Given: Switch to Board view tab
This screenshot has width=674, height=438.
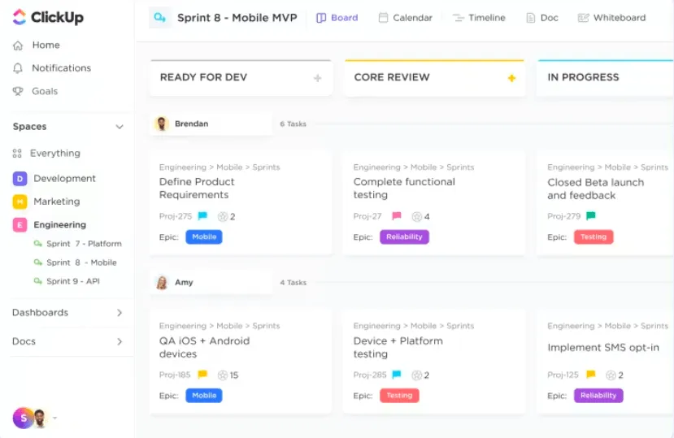Looking at the screenshot, I should point(337,18).
